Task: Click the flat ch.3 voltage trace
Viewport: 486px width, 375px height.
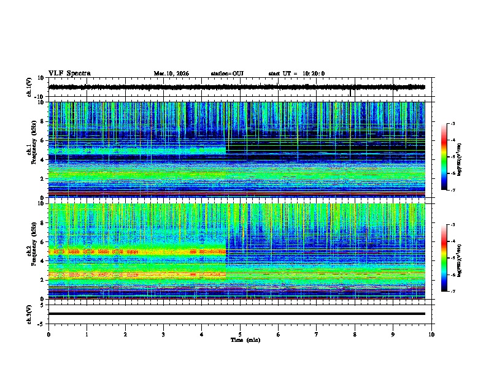Action: tap(237, 314)
